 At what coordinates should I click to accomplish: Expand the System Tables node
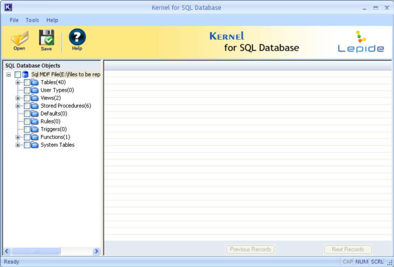tap(17, 145)
